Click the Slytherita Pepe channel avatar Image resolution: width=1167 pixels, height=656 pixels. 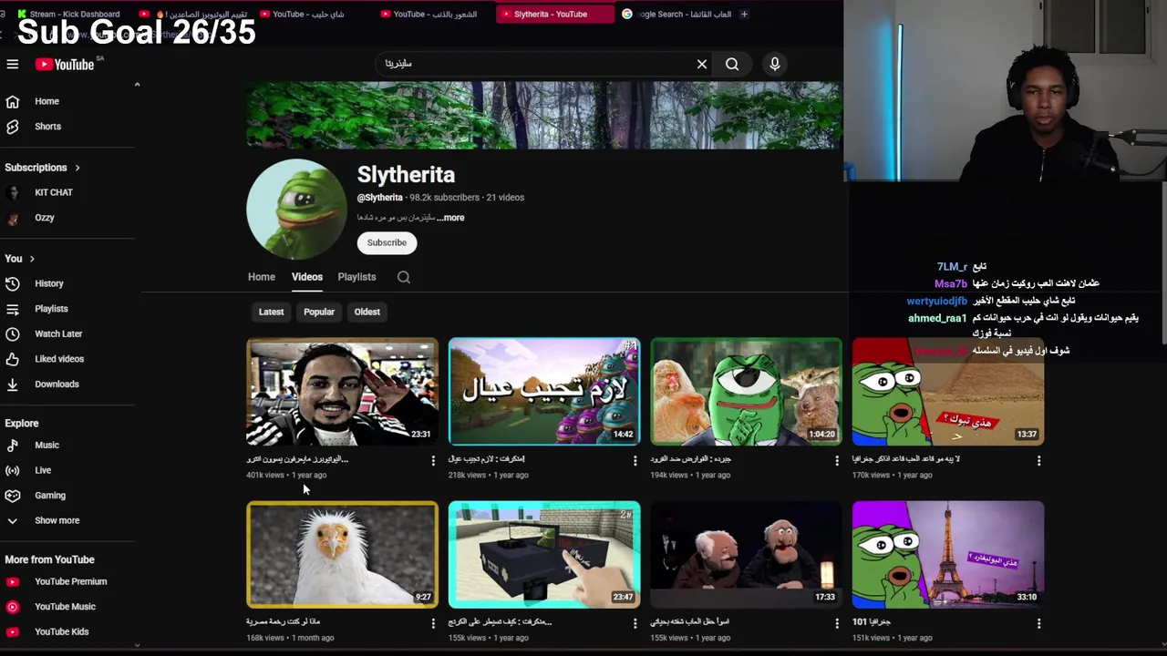296,210
